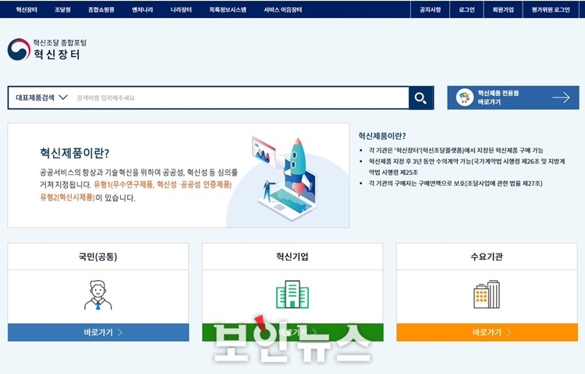This screenshot has width=585, height=374.
Task: Click the 로그인 link
Action: (x=466, y=9)
